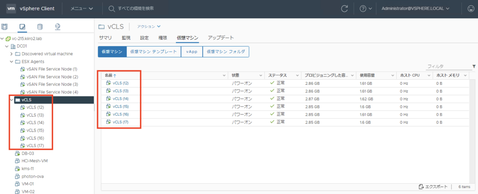Select vCLS (13) in the inventory tree
This screenshot has height=194, width=478.
coord(35,115)
